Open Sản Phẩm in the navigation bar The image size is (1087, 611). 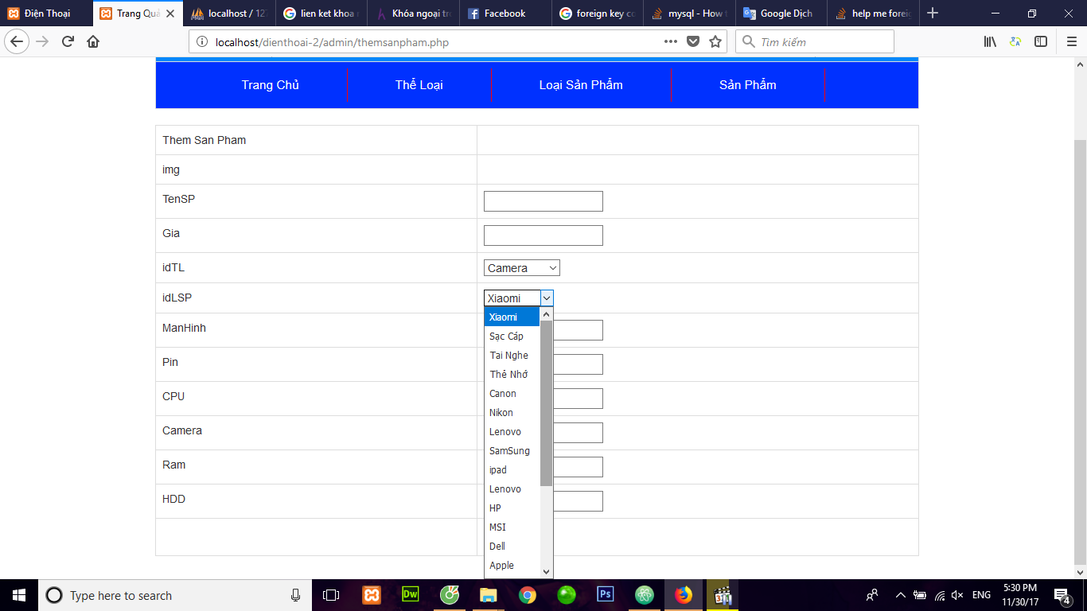pyautogui.click(x=748, y=85)
